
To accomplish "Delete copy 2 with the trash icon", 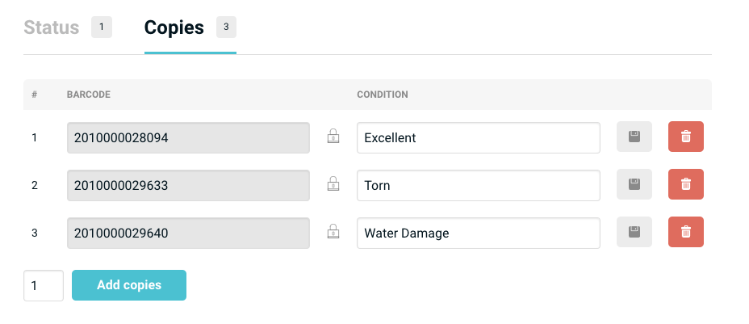I will click(686, 185).
